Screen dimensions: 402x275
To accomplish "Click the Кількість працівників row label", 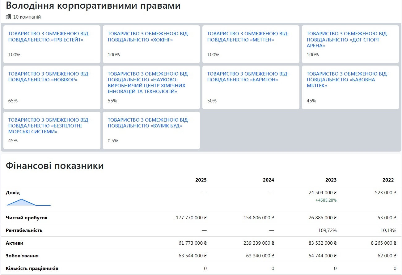I will tap(32, 268).
